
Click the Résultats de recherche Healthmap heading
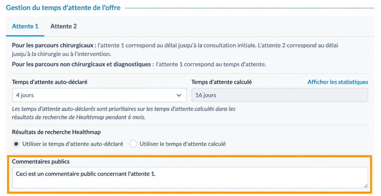[x=56, y=132]
